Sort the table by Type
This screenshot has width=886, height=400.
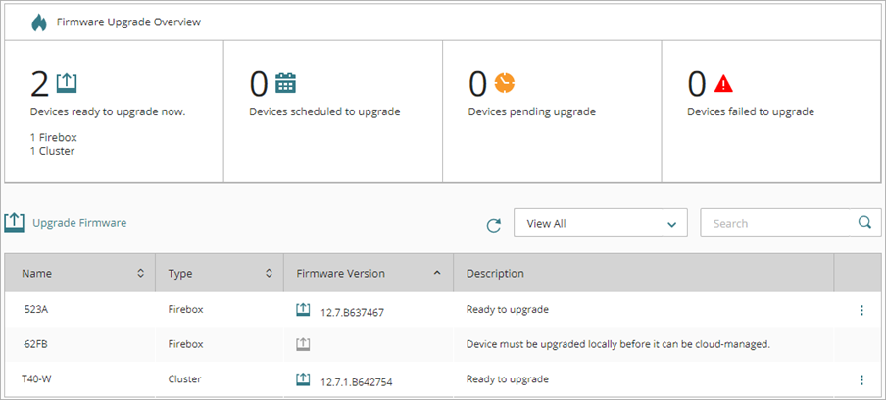click(x=269, y=273)
